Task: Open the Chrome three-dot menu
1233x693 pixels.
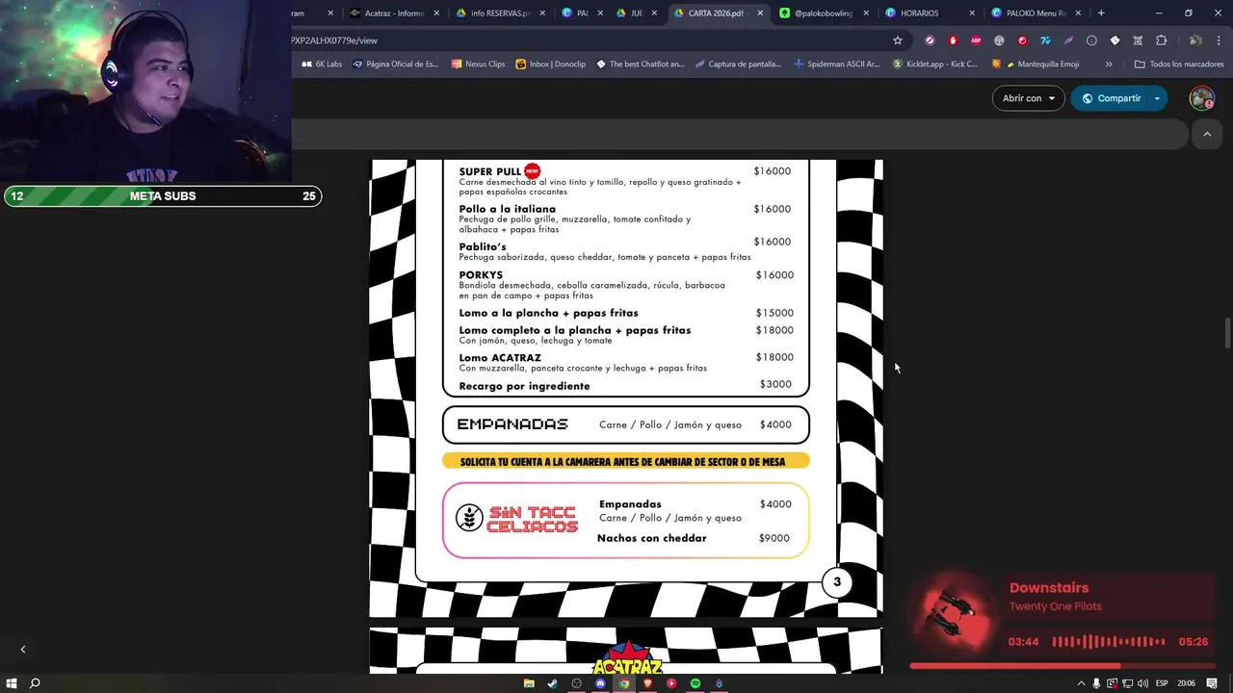Action: [x=1220, y=40]
